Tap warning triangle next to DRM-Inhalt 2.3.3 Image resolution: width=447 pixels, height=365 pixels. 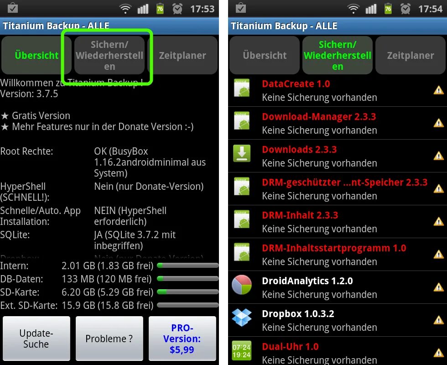coord(438,222)
